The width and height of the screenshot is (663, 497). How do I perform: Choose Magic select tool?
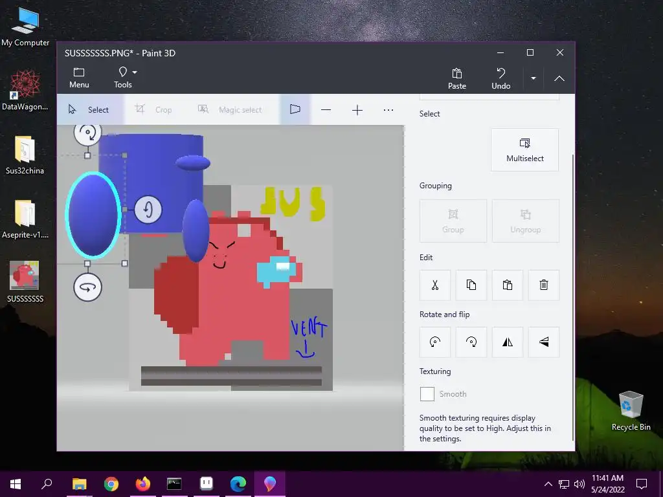(x=230, y=109)
